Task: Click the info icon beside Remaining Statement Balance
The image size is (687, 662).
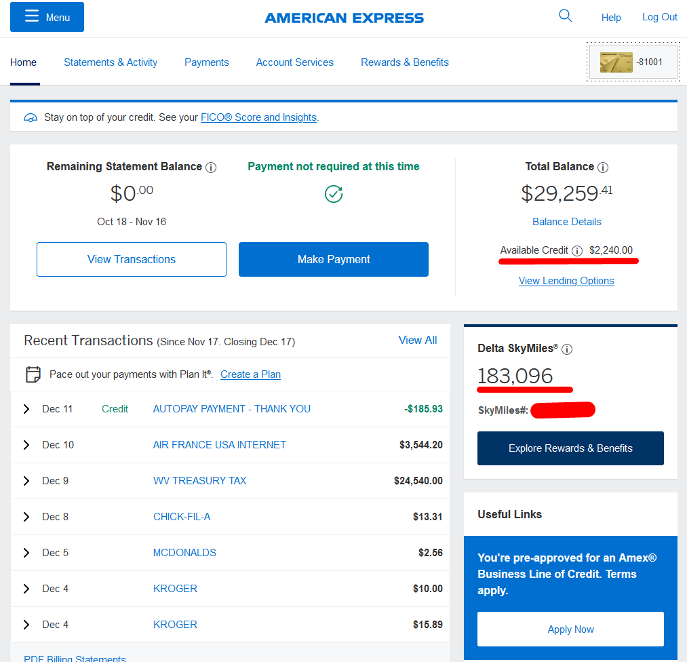Action: 211,168
